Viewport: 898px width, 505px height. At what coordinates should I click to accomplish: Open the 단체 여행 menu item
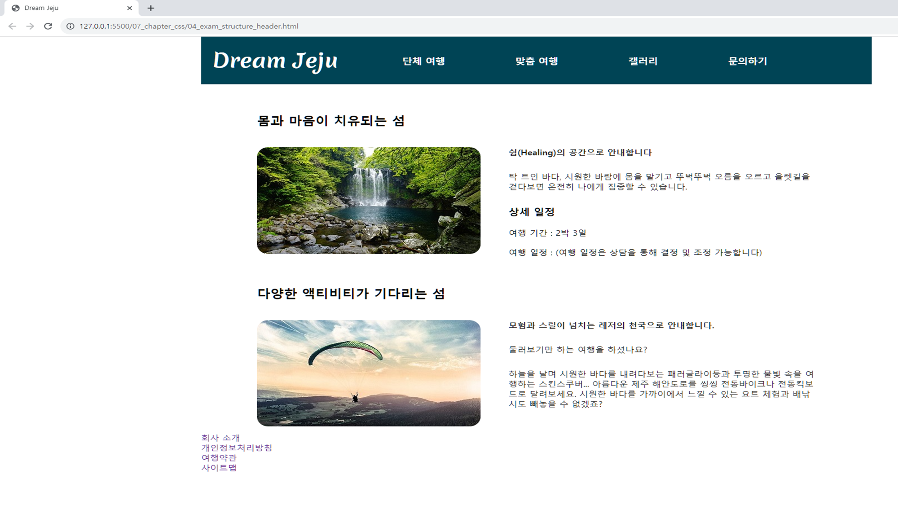(423, 61)
